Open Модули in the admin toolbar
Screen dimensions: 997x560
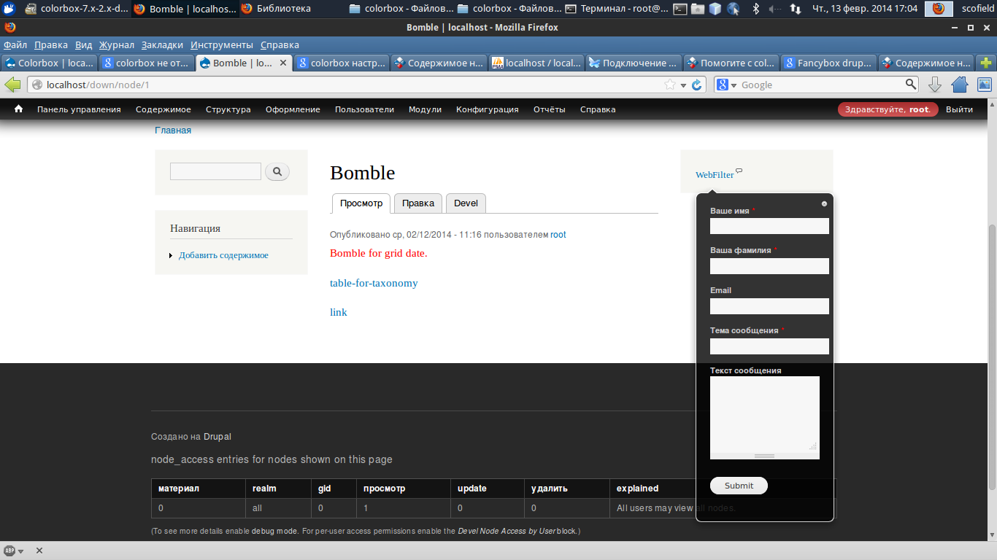coord(425,109)
